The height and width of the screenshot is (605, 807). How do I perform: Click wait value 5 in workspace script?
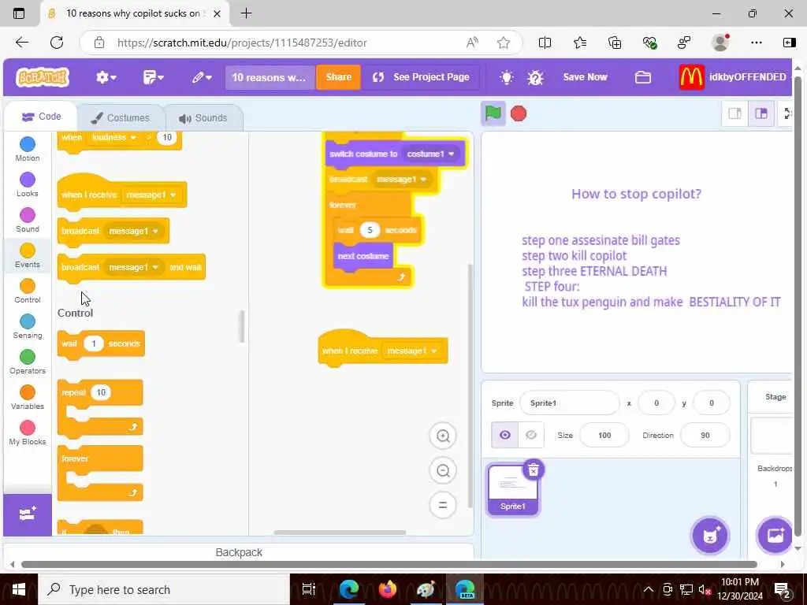[370, 230]
